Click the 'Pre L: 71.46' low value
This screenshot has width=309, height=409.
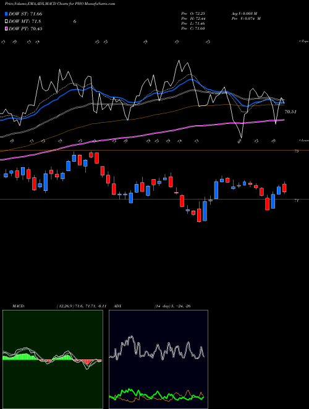point(193,24)
